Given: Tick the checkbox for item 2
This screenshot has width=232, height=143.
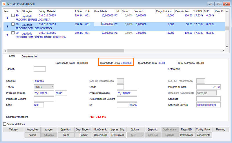Looking at the screenshot, I should click(x=13, y=24).
